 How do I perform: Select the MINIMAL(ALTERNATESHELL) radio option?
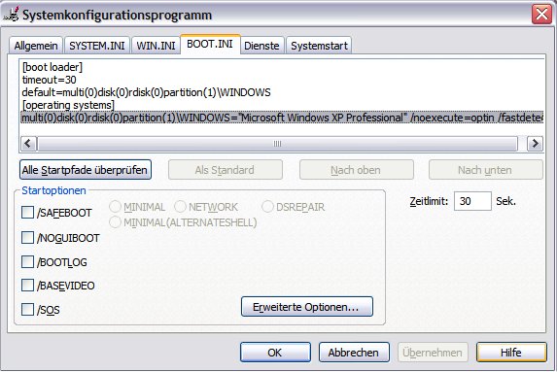[x=115, y=222]
